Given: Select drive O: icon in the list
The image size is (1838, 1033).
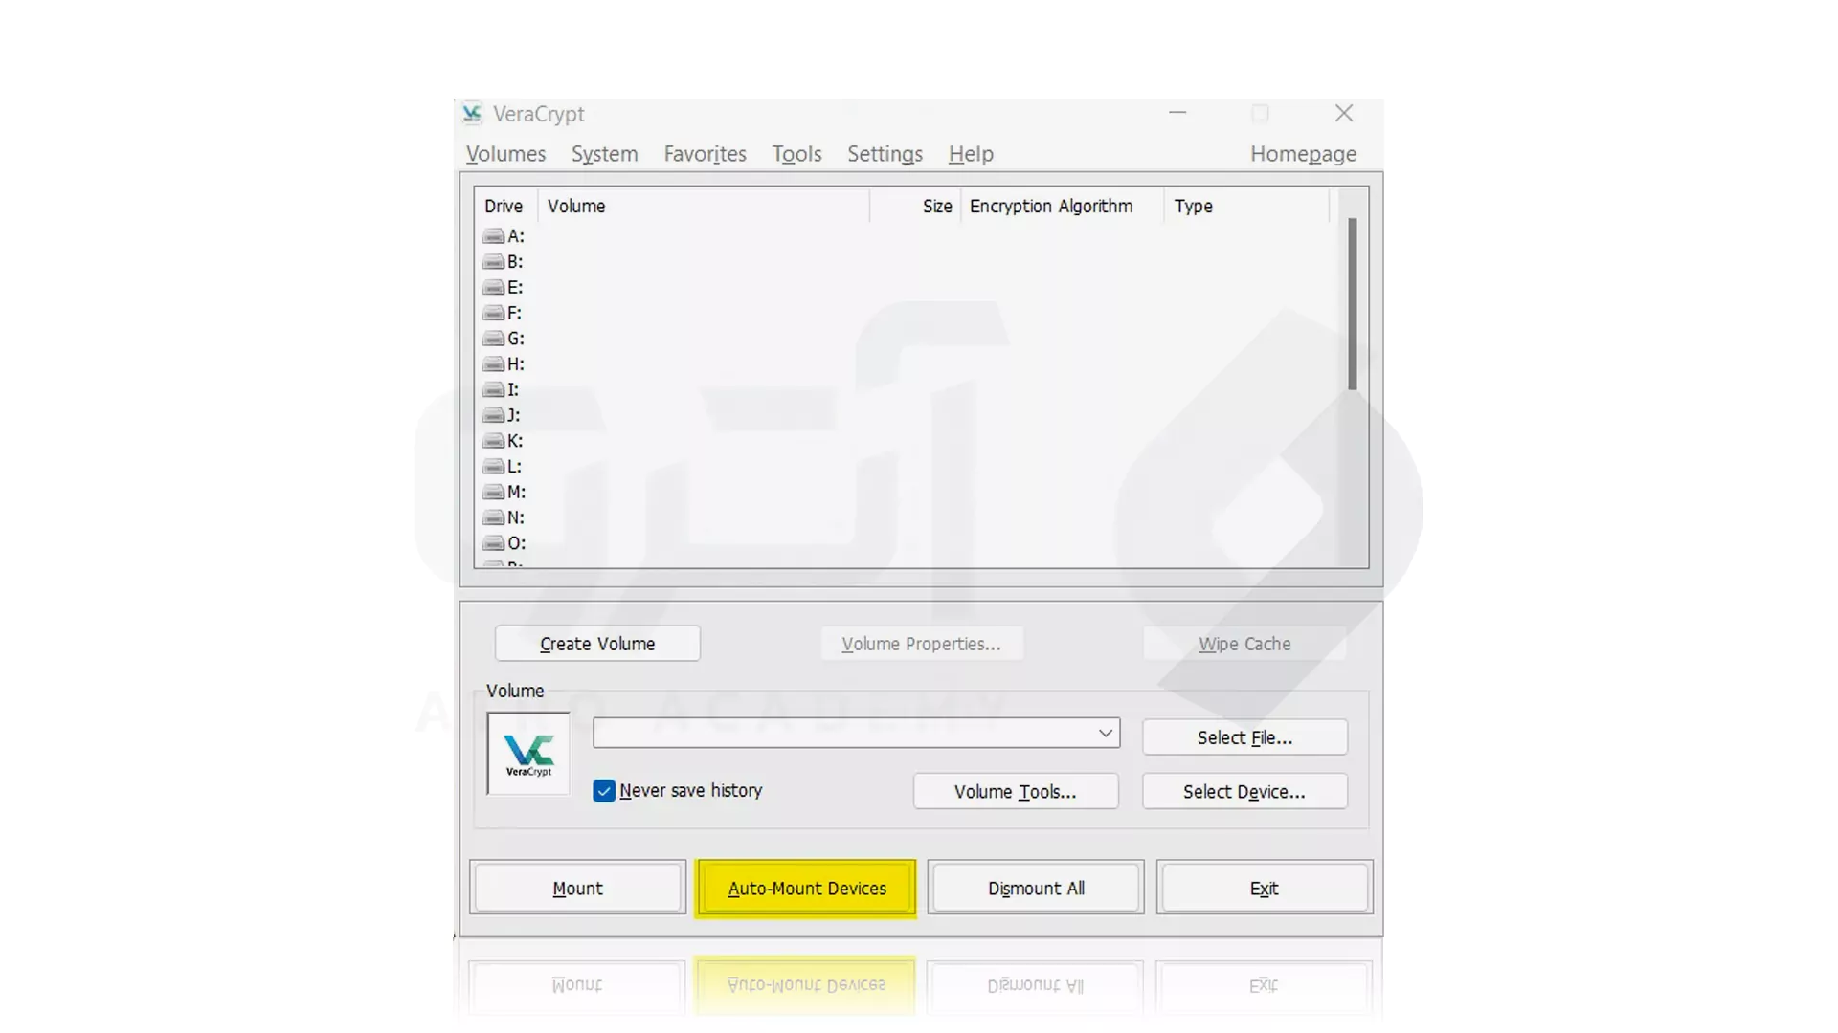Looking at the screenshot, I should click(x=493, y=543).
